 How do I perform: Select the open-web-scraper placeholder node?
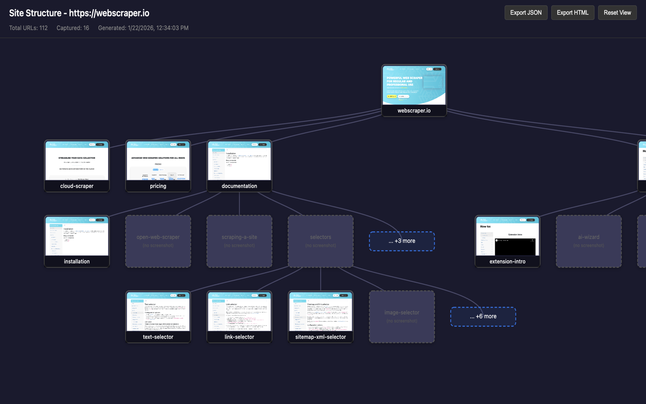tap(158, 241)
